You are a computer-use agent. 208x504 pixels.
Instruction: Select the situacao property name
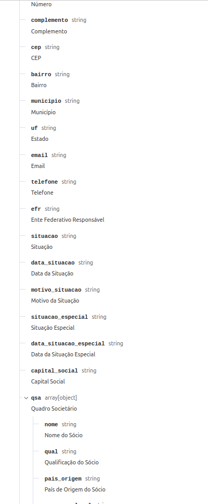tap(45, 236)
